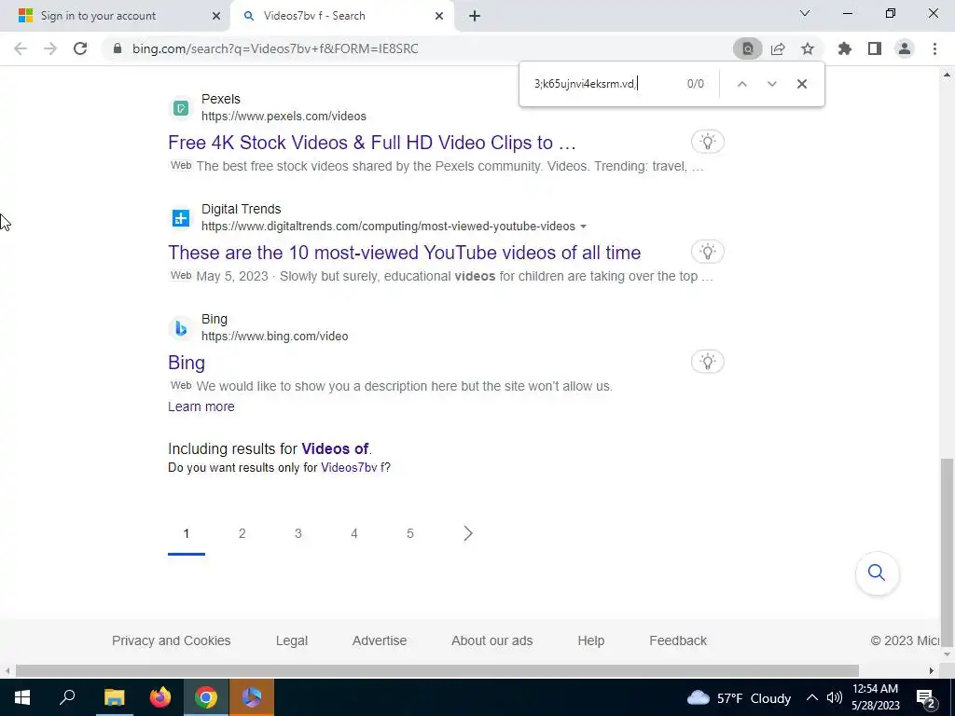Open the 'Help' footer link
Screen dimensions: 955x716
point(590,640)
